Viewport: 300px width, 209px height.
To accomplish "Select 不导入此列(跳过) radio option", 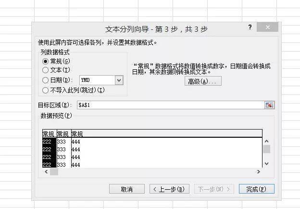I will point(46,90).
